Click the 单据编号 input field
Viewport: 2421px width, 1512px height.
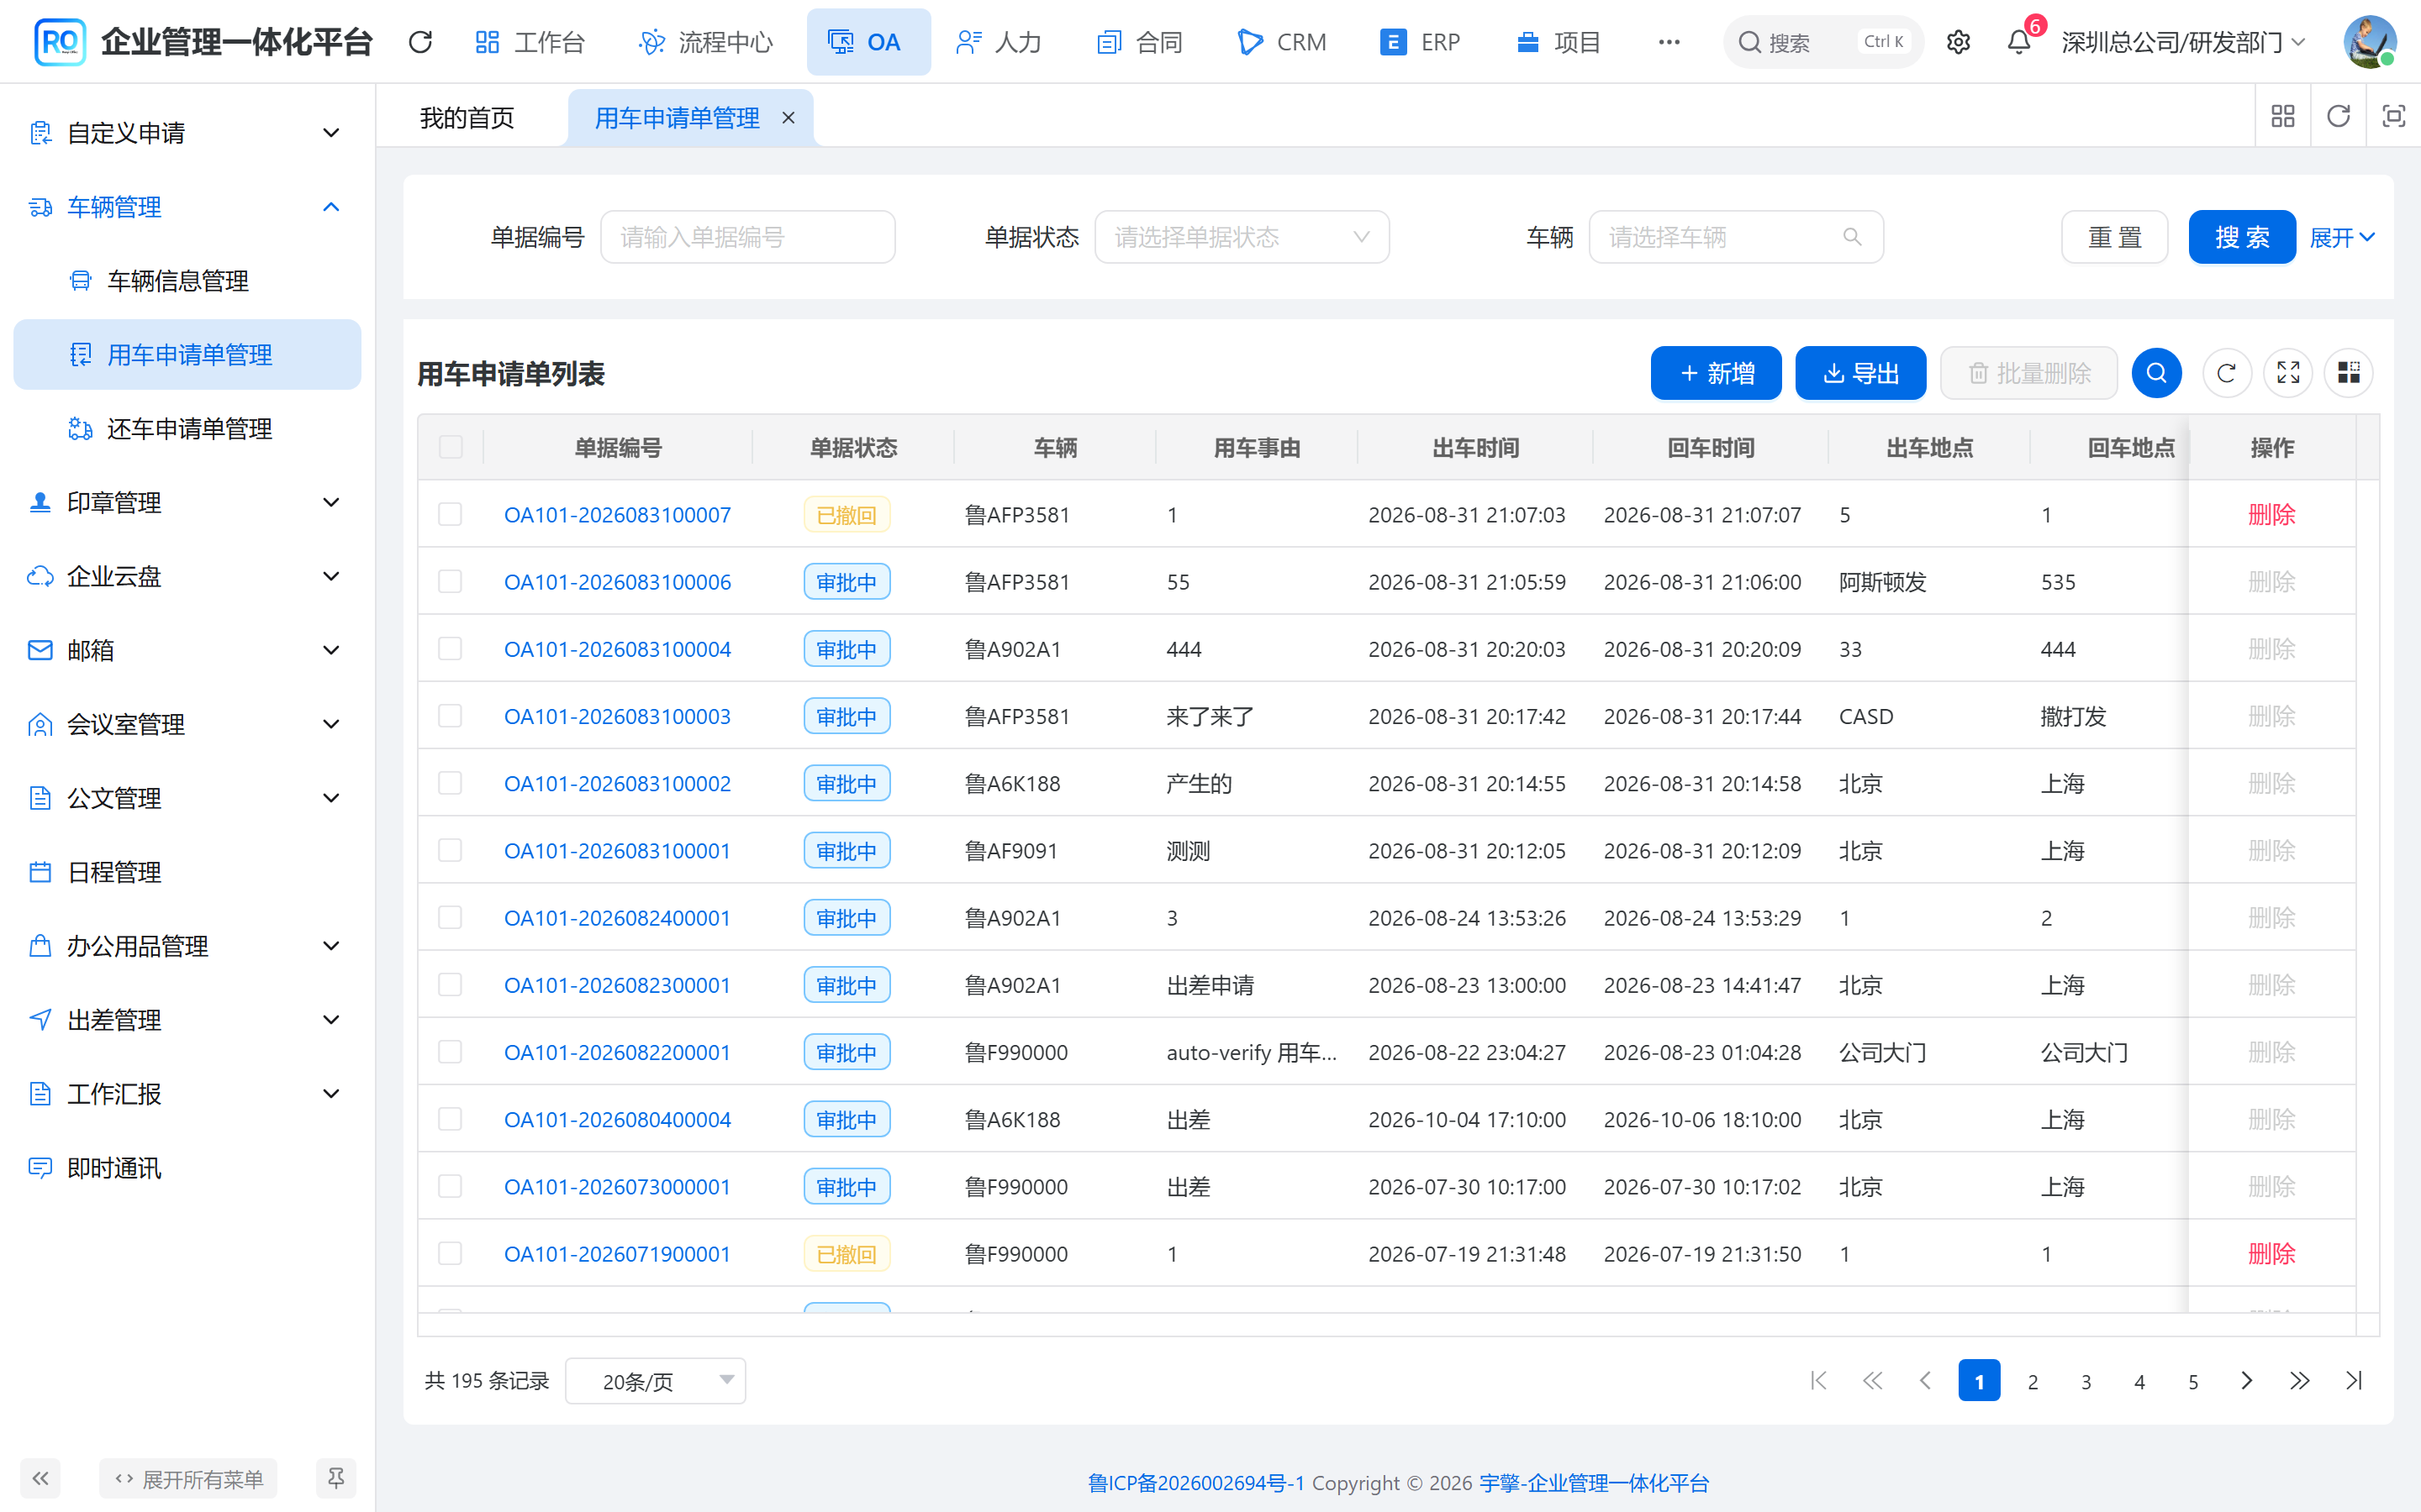(747, 237)
